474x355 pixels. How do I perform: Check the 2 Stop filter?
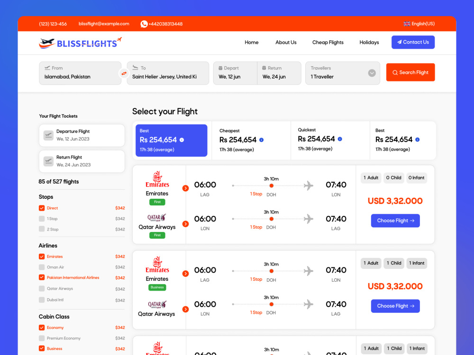coord(42,229)
